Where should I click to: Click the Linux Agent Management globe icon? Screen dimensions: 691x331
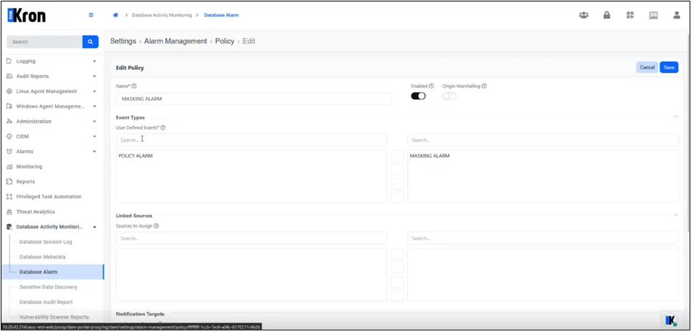9,92
